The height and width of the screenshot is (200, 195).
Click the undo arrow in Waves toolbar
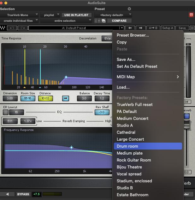pos(12,28)
